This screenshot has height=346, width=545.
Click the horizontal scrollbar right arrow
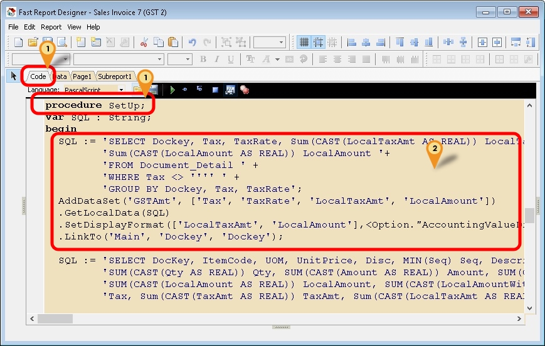[x=519, y=318]
